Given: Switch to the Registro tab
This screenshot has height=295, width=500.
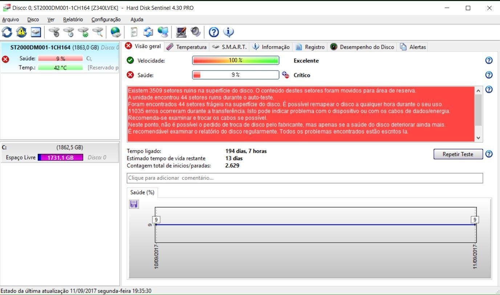Looking at the screenshot, I should pyautogui.click(x=310, y=47).
